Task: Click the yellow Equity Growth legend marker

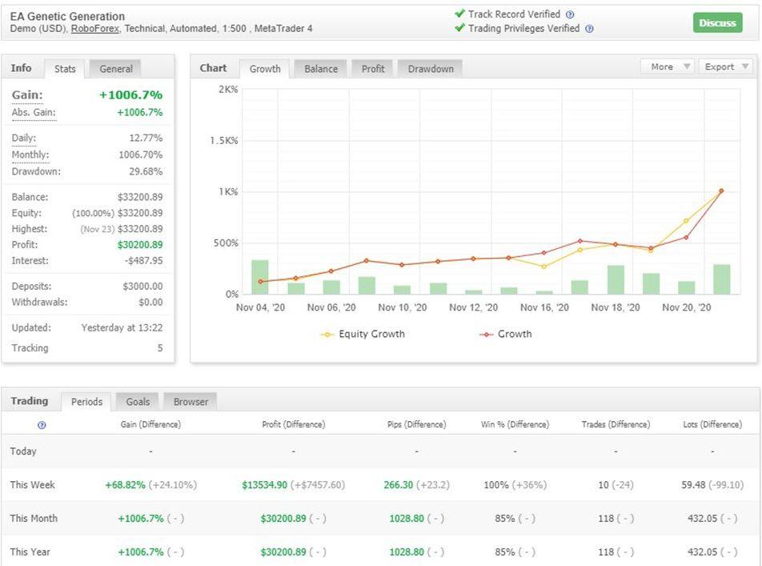Action: 327,335
